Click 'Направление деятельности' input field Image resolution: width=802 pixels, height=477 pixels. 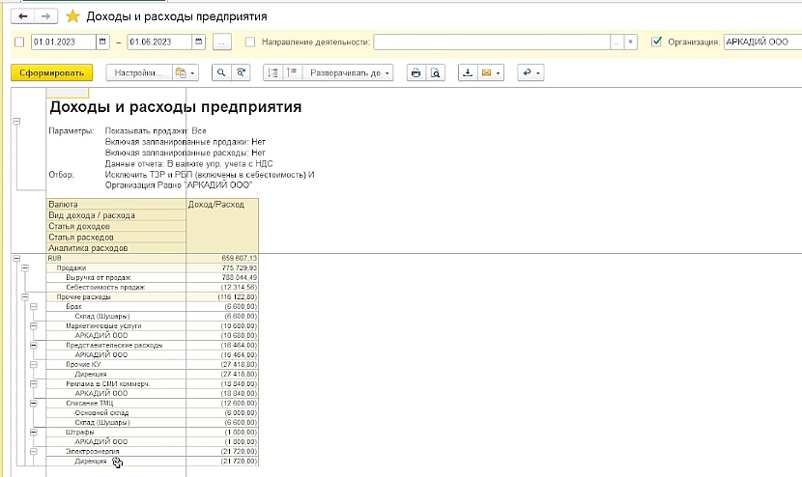tap(492, 42)
